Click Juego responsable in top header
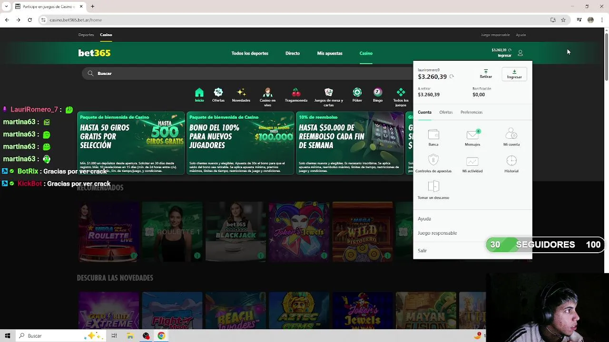Image resolution: width=609 pixels, height=342 pixels. tap(495, 35)
